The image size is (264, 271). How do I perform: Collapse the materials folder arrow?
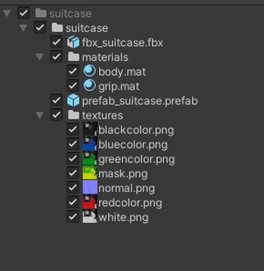click(40, 57)
